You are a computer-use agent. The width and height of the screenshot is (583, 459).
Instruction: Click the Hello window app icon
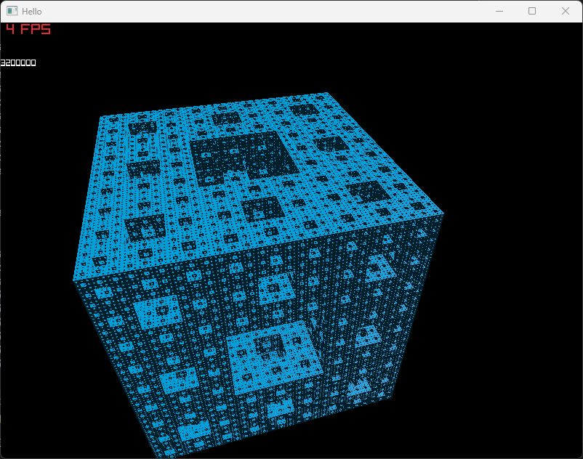[x=12, y=11]
